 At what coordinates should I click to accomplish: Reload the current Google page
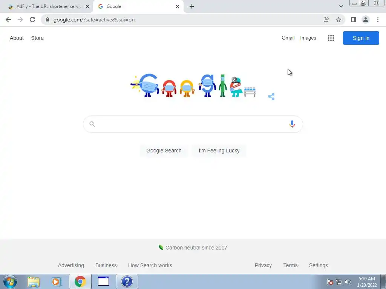tap(32, 20)
